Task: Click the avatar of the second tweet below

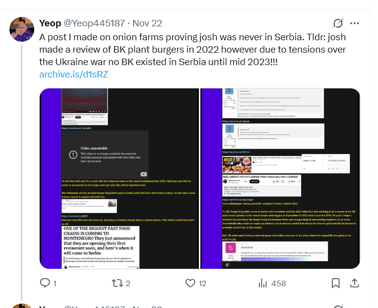Action: coord(22,305)
